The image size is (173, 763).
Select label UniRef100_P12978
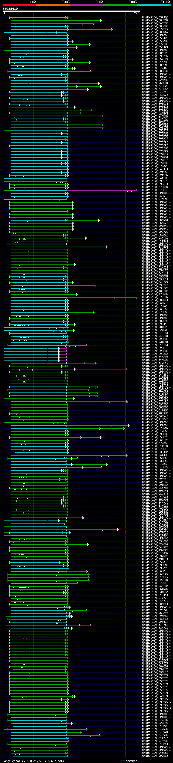coord(155,95)
